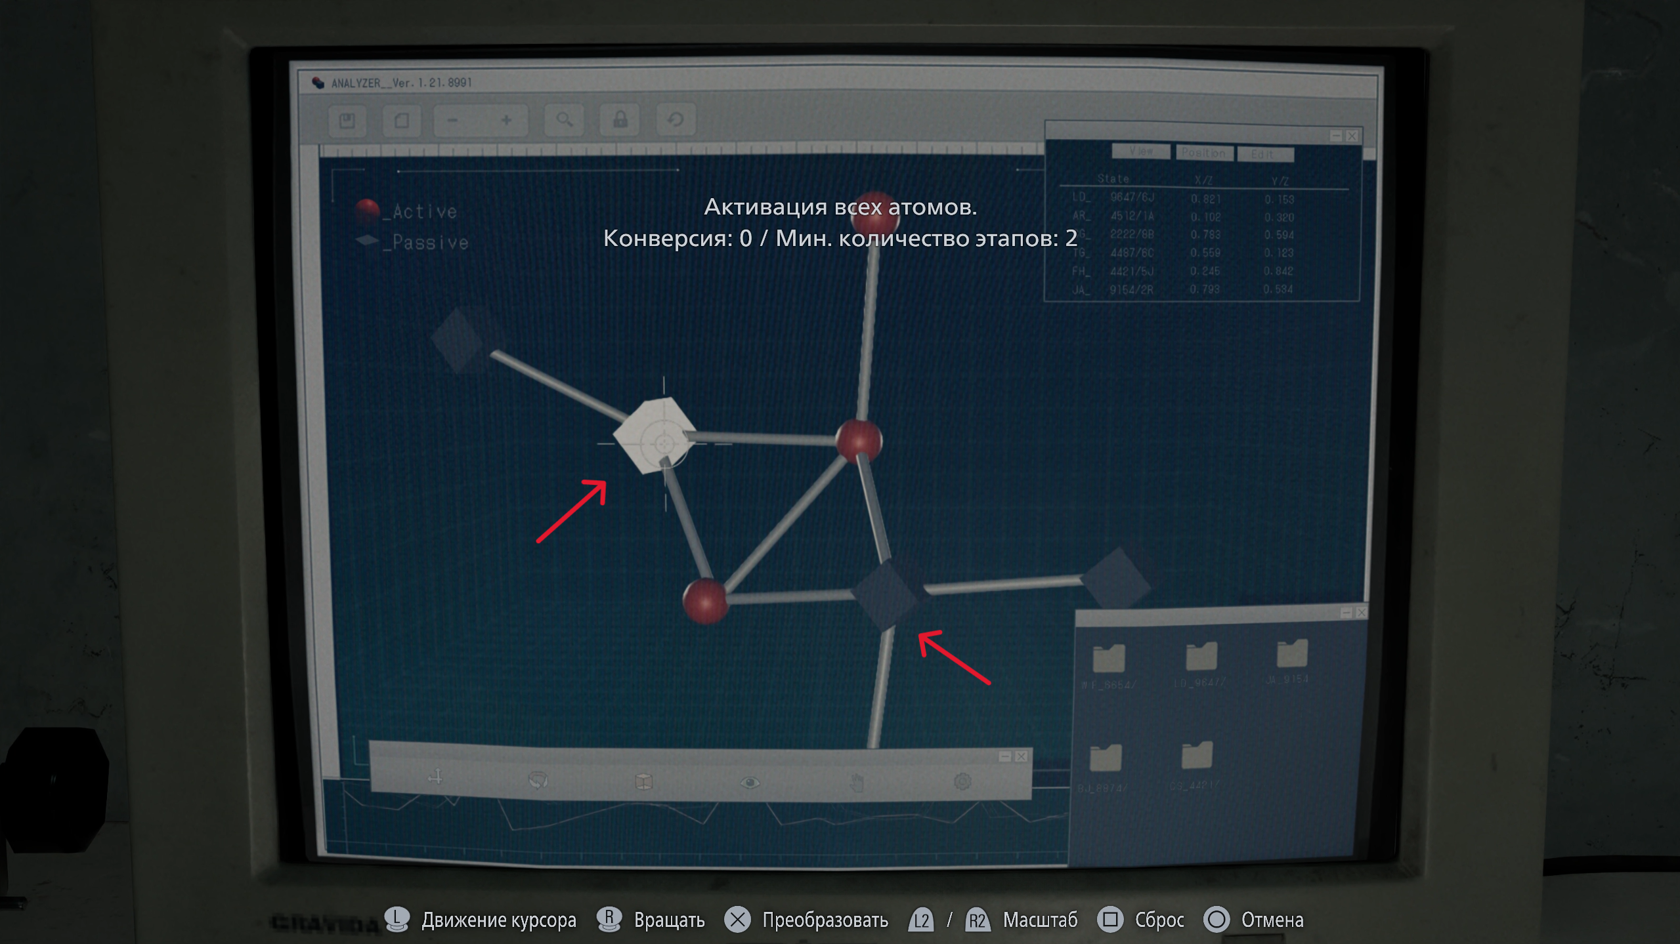Screen dimensions: 1680x944
Task: Toggle the eye visibility icon
Action: pos(750,782)
